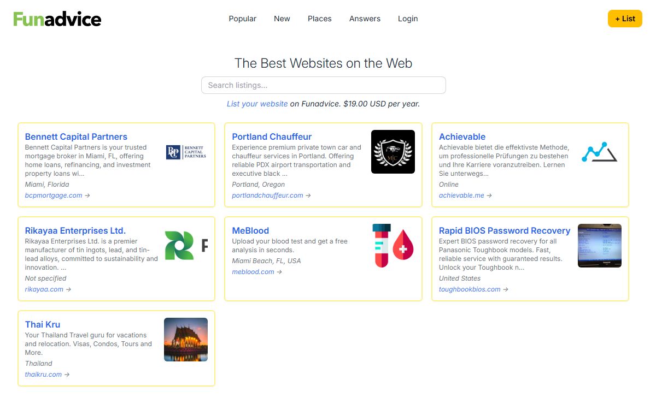Click the Portland, Oregon location text

click(259, 185)
